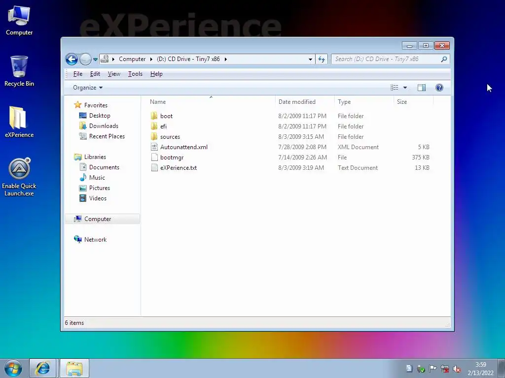505x378 pixels.
Task: Toggle the preview pane
Action: (422, 88)
